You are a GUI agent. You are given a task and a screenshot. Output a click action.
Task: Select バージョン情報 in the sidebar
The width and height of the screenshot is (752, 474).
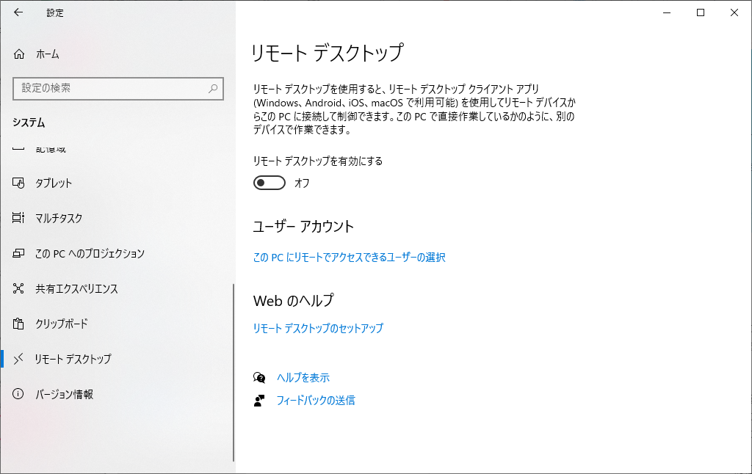(x=65, y=394)
